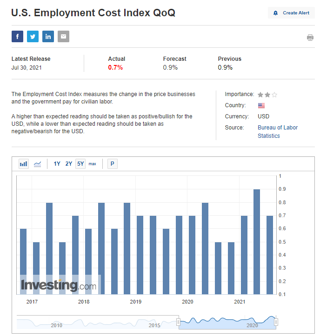Share the page on Facebook
The image size is (320, 336).
click(x=17, y=37)
